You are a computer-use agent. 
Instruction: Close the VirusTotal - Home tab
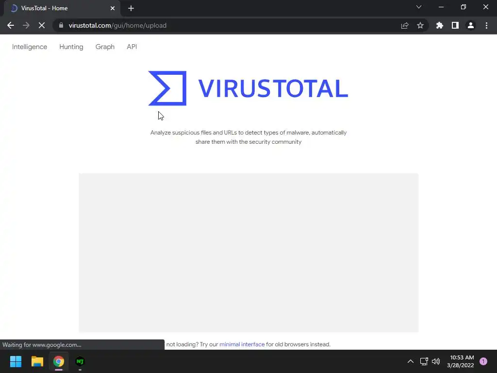[x=113, y=8]
